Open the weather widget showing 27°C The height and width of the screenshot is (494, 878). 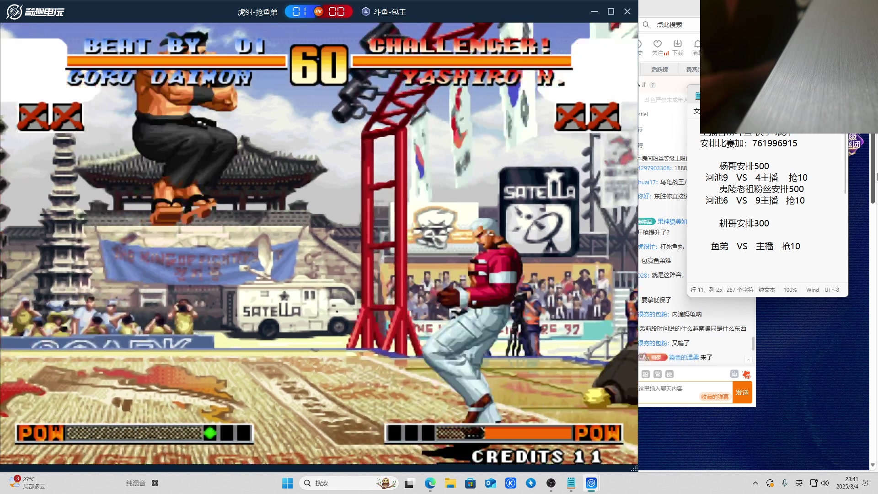27,483
